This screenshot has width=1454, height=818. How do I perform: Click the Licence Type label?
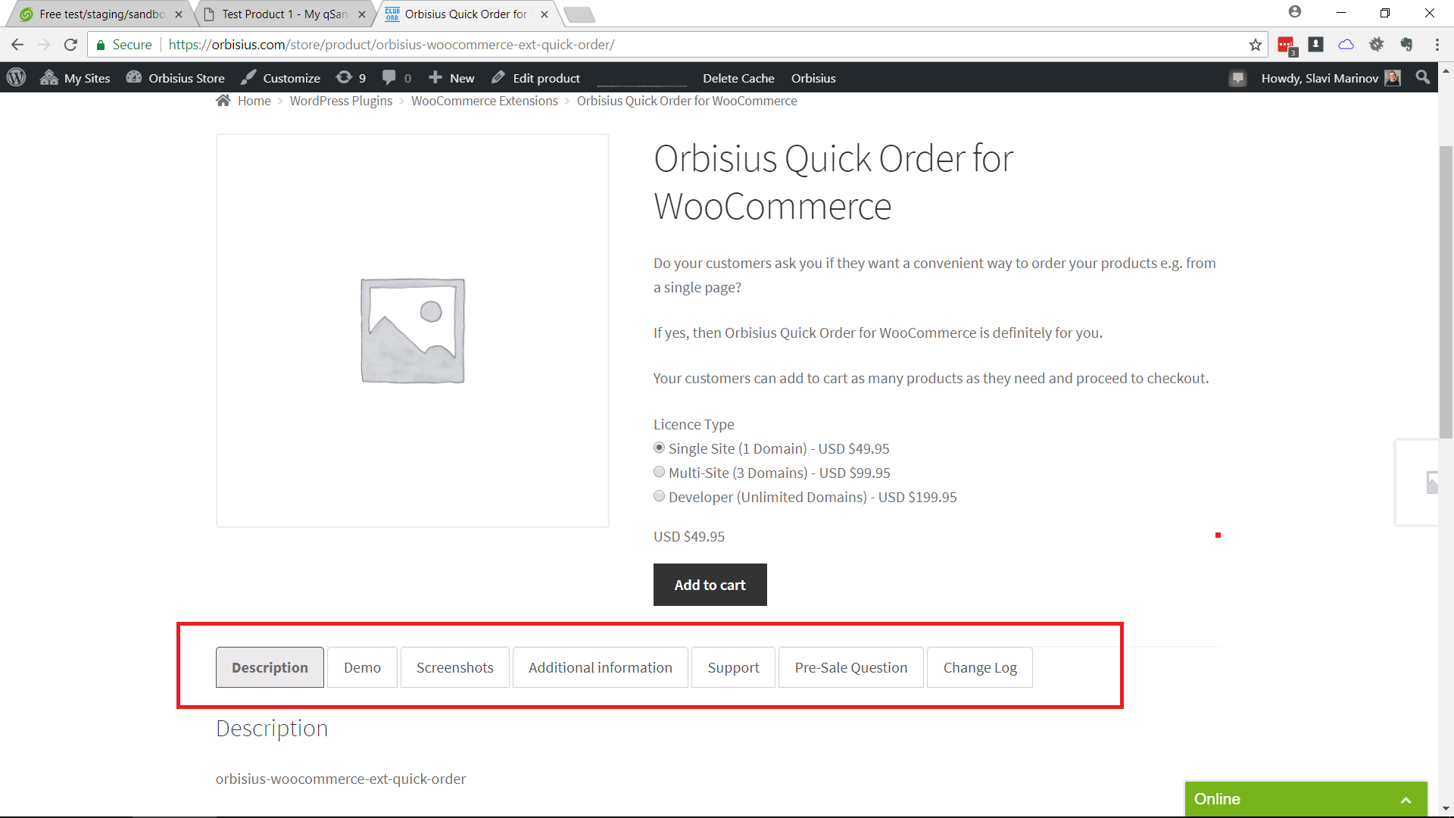[x=694, y=424]
